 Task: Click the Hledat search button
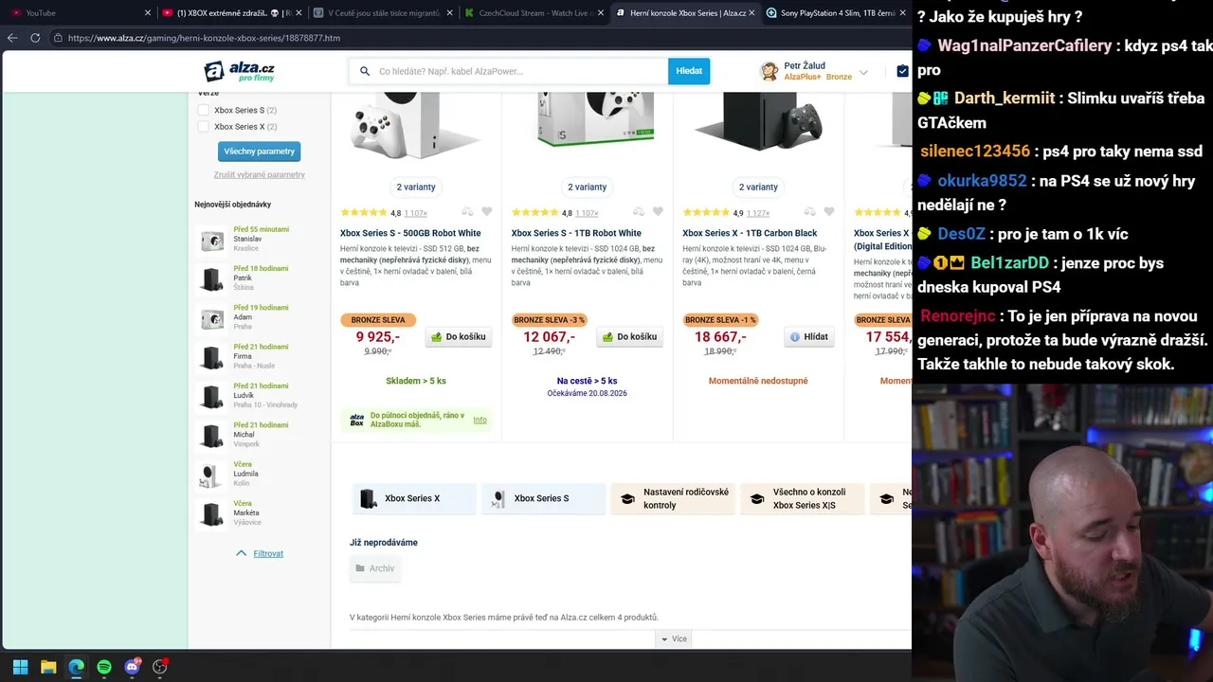[x=689, y=71]
